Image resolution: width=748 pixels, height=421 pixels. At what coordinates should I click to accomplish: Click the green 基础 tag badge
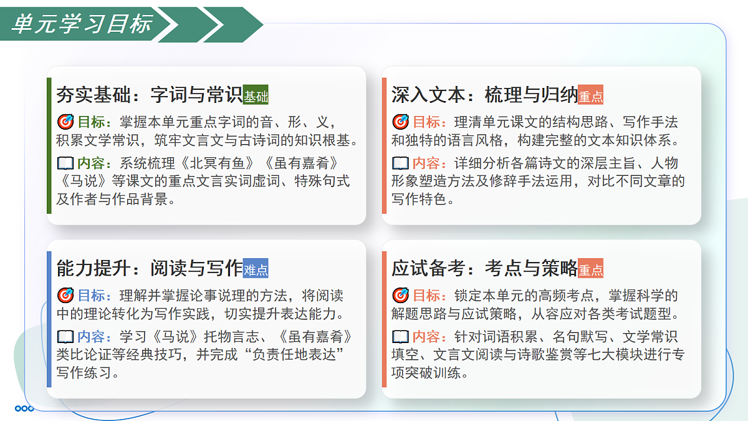tap(256, 94)
